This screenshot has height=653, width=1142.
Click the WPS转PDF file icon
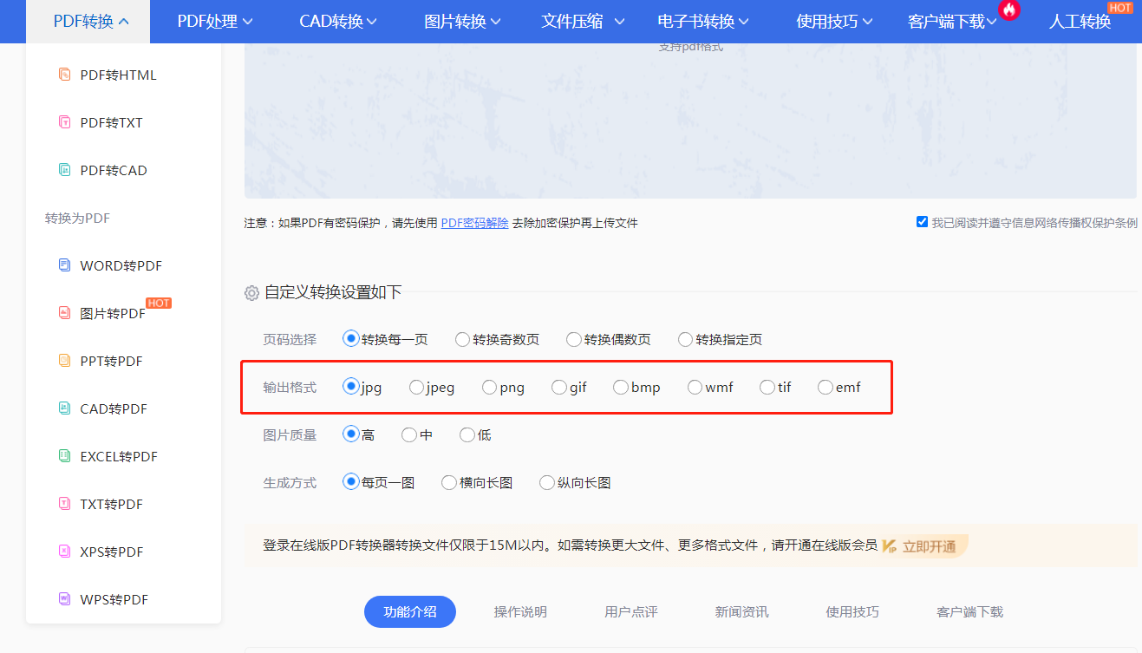(x=64, y=599)
